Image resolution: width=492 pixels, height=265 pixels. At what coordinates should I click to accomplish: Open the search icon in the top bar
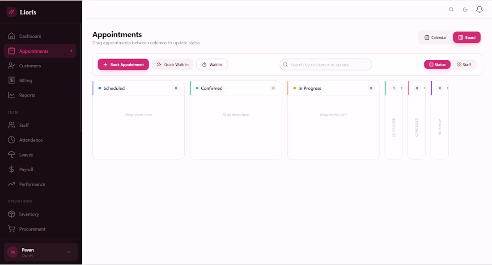click(x=451, y=9)
